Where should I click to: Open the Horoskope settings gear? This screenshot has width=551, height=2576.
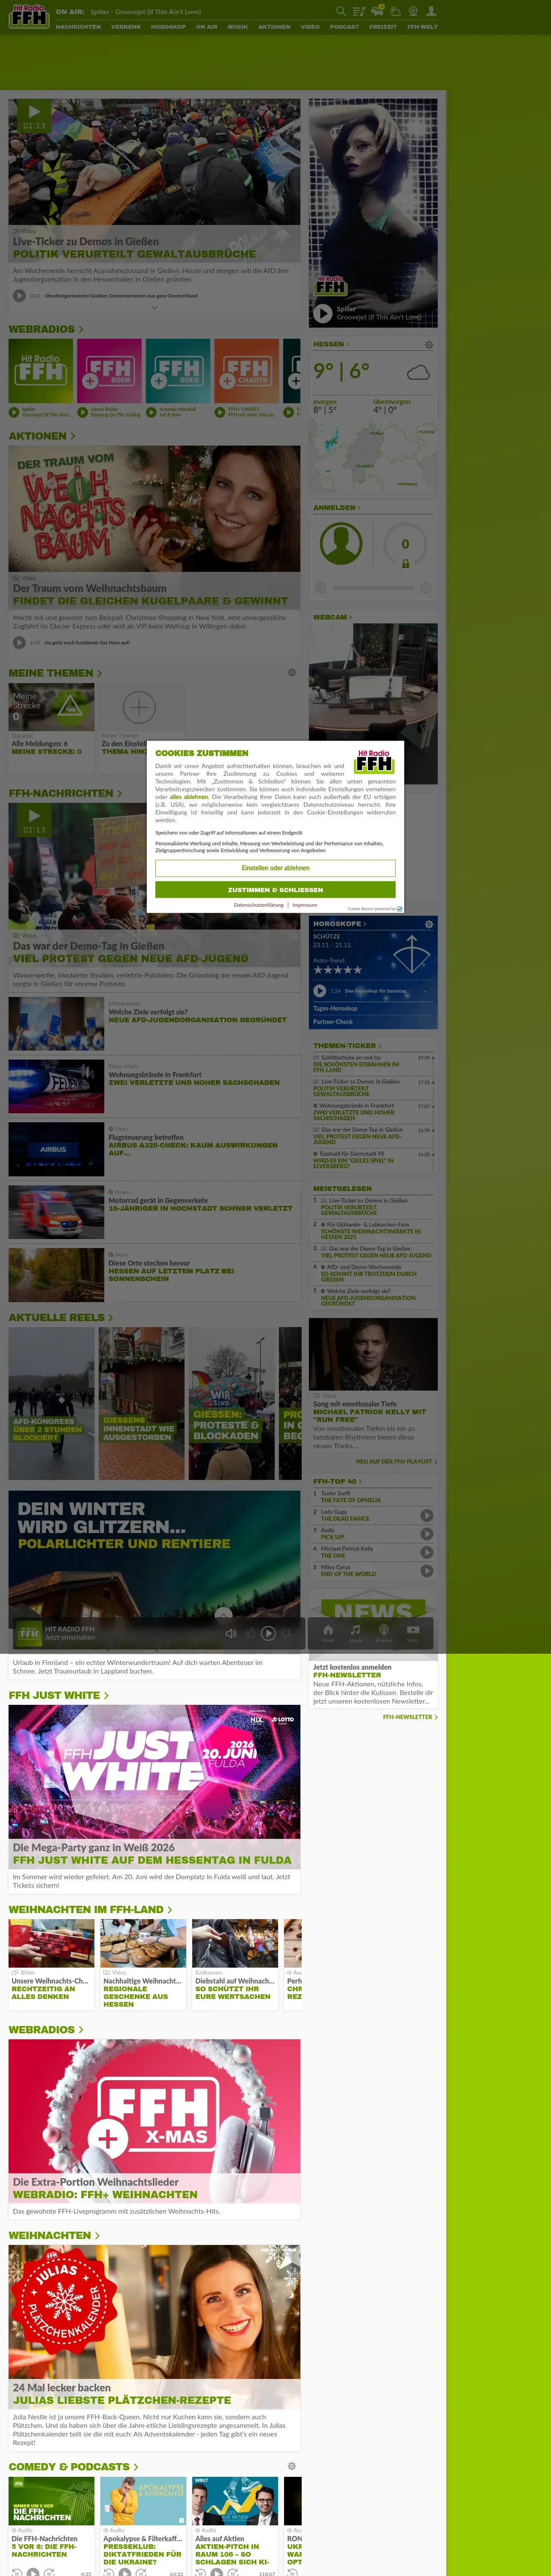pos(429,923)
